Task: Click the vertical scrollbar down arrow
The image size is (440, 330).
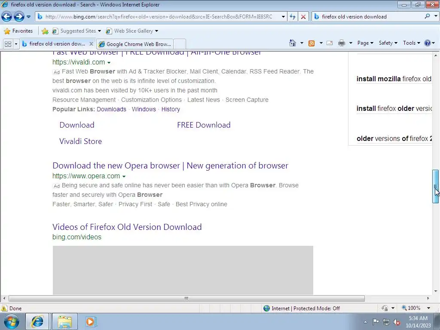Action: coord(436,291)
